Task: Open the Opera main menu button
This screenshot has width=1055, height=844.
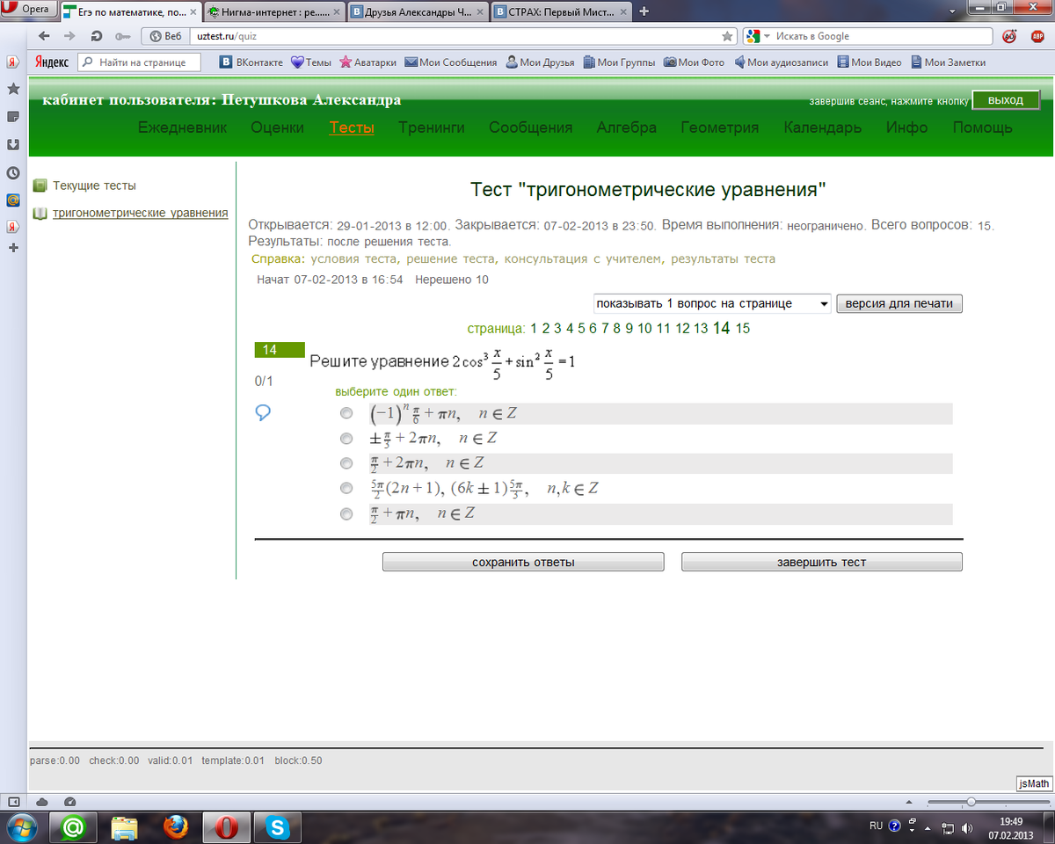Action: (x=29, y=11)
